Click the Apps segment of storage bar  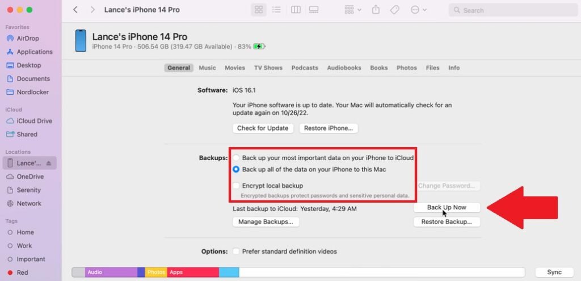click(193, 272)
